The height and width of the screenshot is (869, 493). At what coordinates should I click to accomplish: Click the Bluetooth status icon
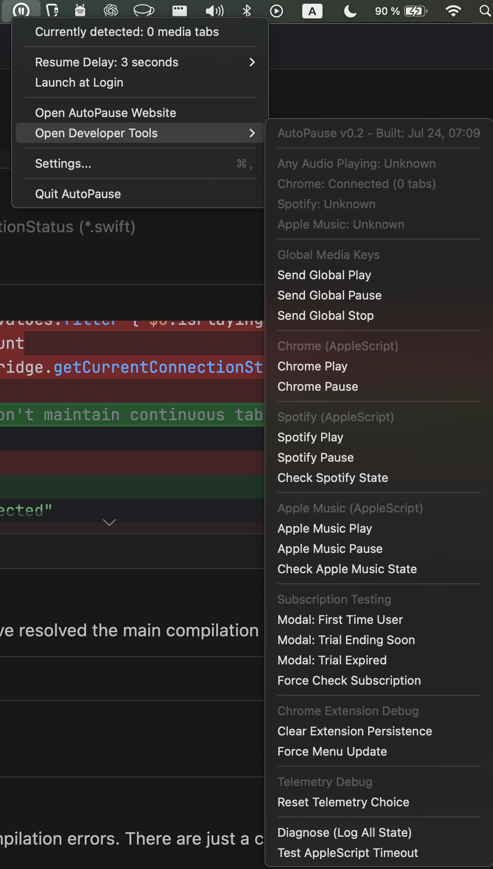[246, 11]
